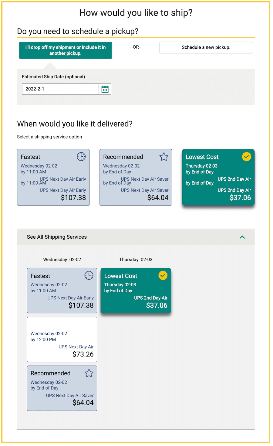Select the Fastest shipping service option
This screenshot has width=273, height=446.
[x=53, y=178]
